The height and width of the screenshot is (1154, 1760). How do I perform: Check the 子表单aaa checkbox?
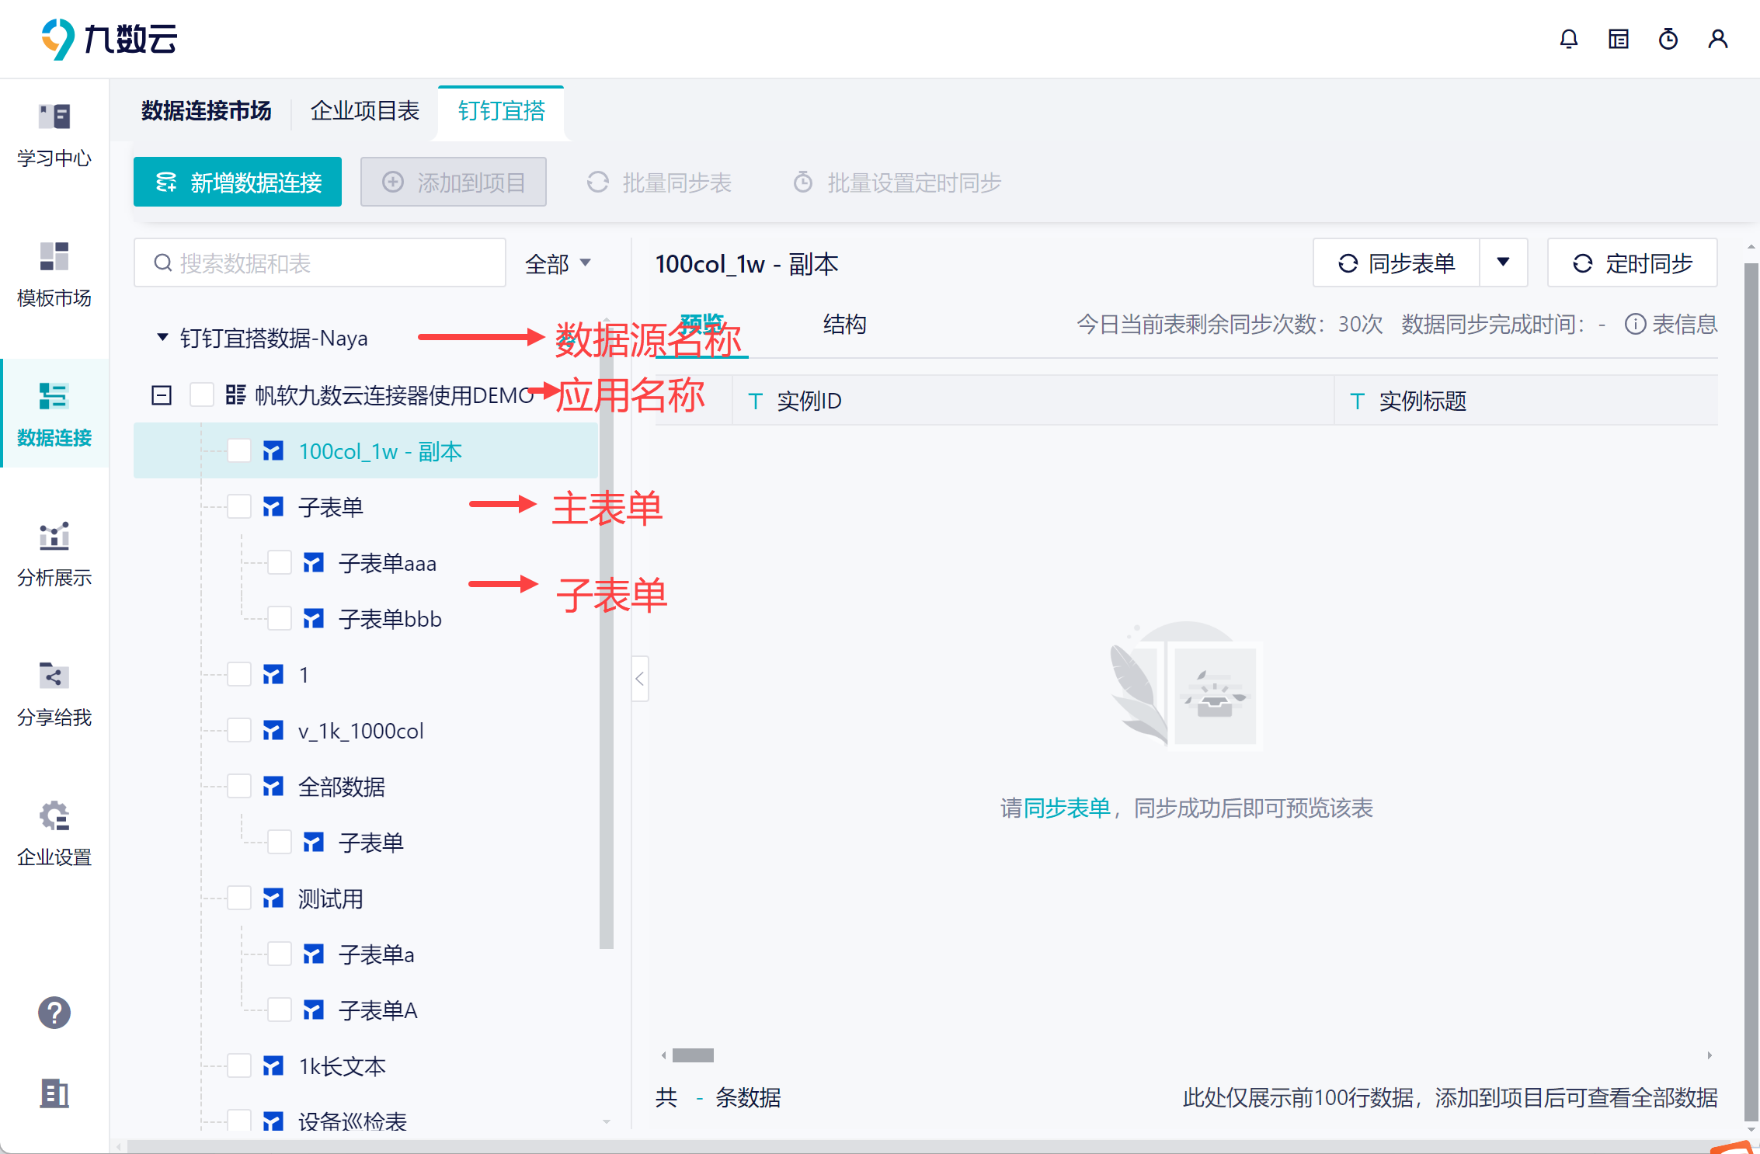[280, 562]
